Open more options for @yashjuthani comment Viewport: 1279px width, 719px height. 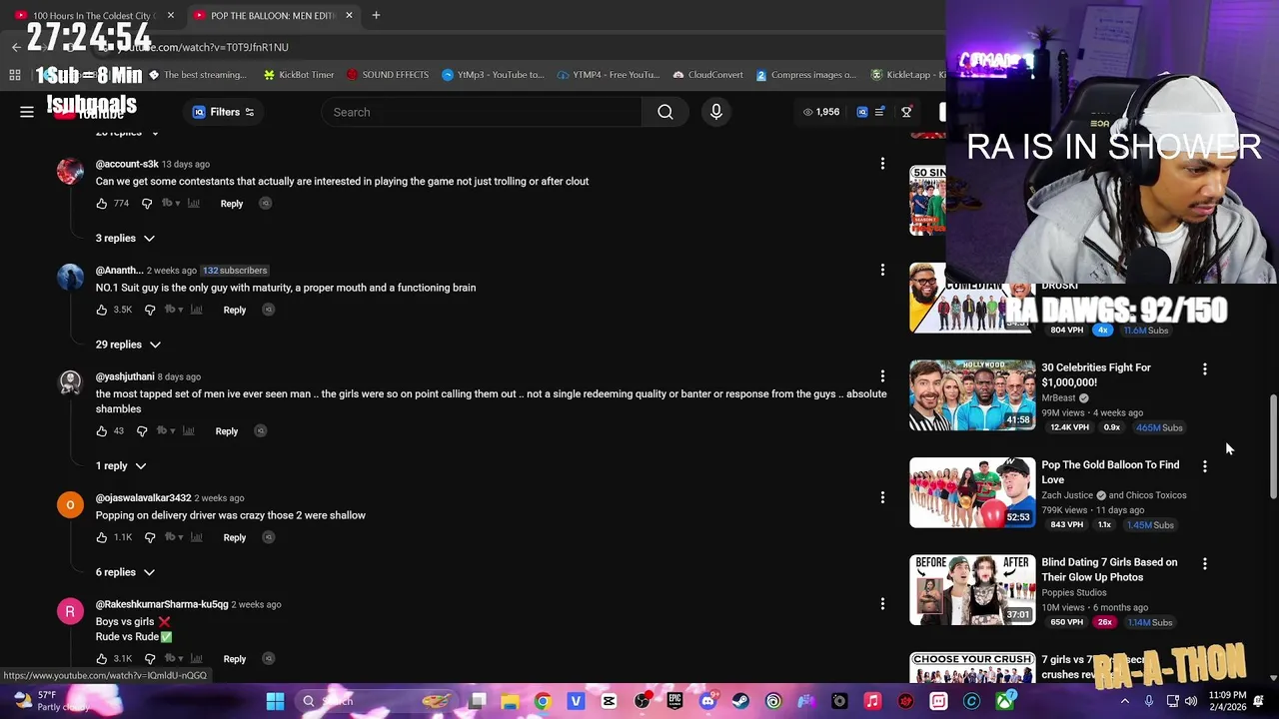click(x=882, y=376)
